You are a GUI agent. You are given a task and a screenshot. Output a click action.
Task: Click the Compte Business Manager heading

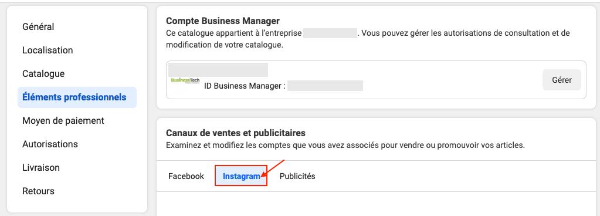[223, 21]
